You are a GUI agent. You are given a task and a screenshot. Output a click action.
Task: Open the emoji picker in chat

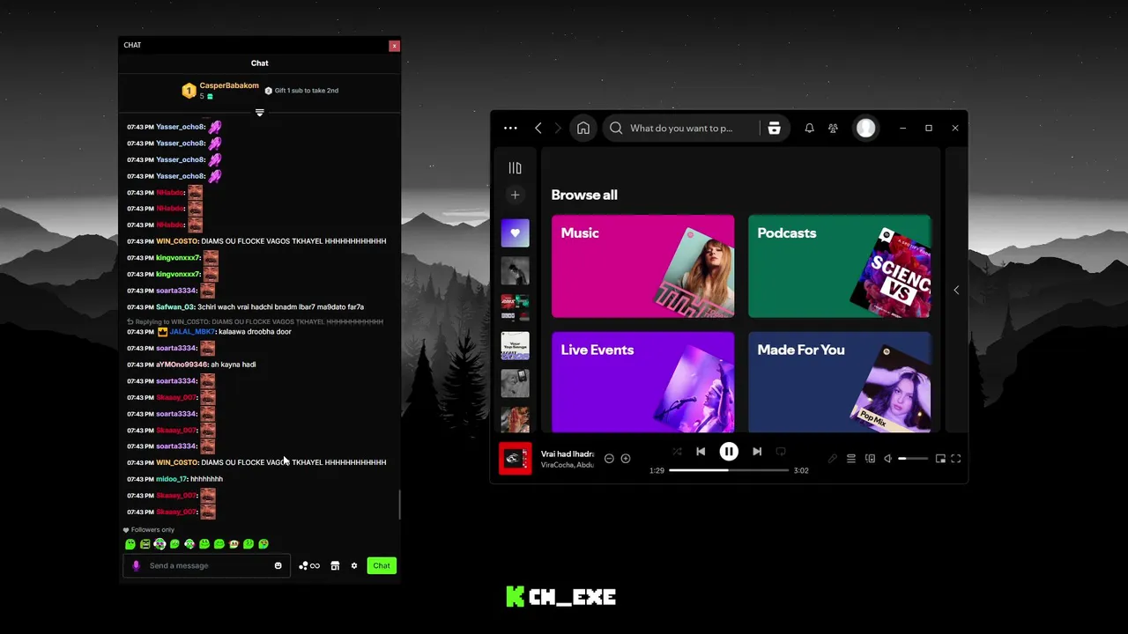(x=278, y=565)
